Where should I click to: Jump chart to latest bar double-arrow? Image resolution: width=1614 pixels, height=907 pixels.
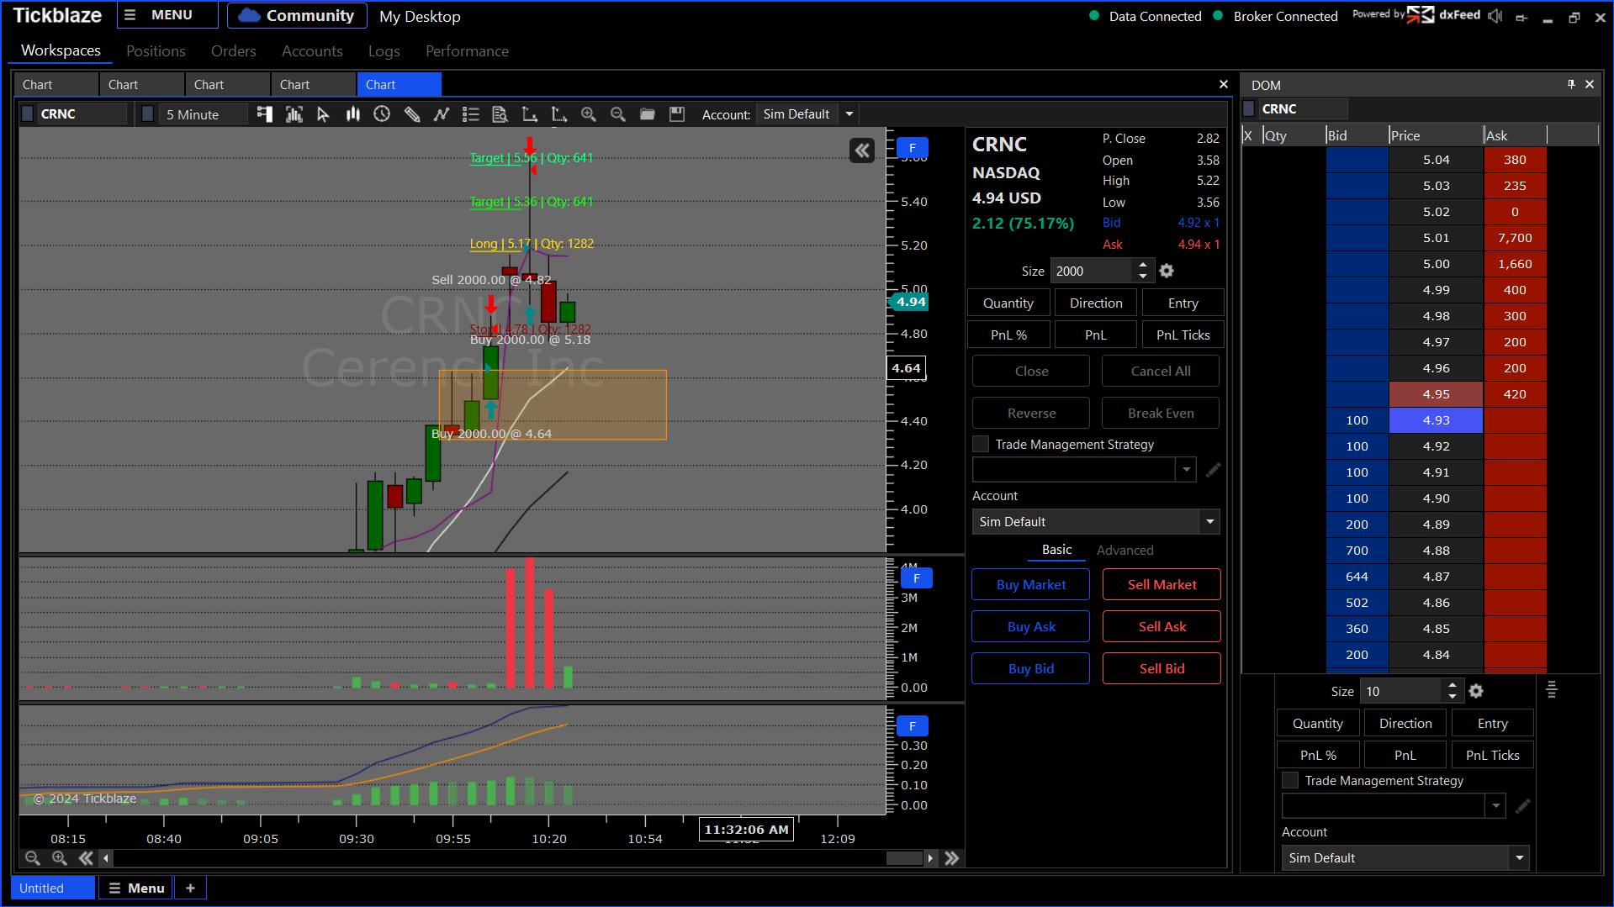coord(952,858)
